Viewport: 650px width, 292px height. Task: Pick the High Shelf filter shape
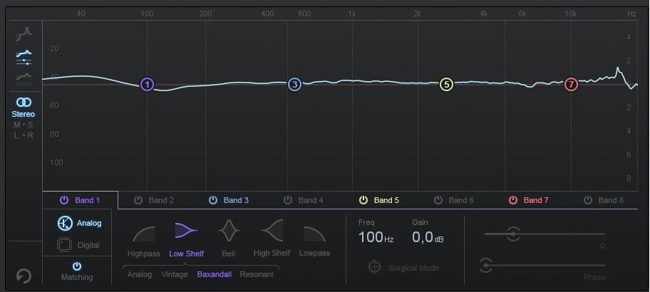coord(272,231)
